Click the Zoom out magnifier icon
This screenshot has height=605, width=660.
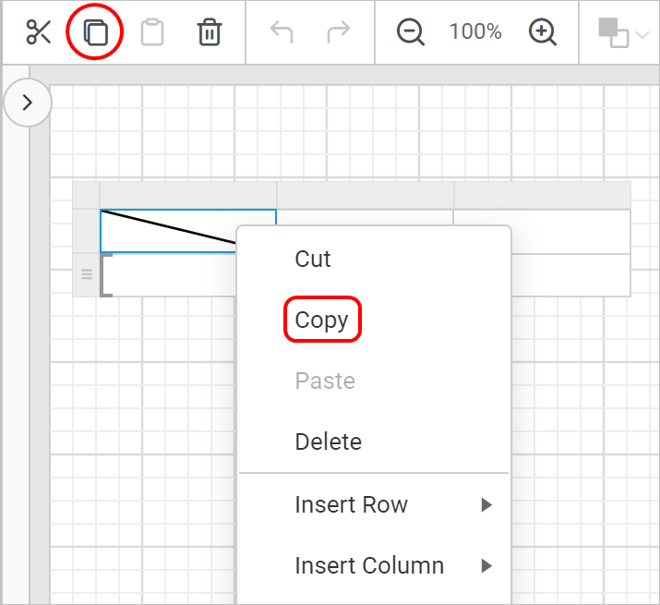click(411, 32)
